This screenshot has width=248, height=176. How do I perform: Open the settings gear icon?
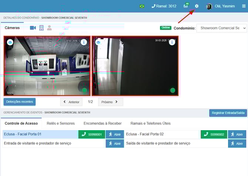[x=197, y=6]
